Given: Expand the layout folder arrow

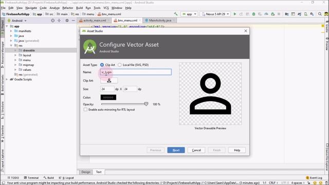Looking at the screenshot, I should pyautogui.click(x=15, y=55).
